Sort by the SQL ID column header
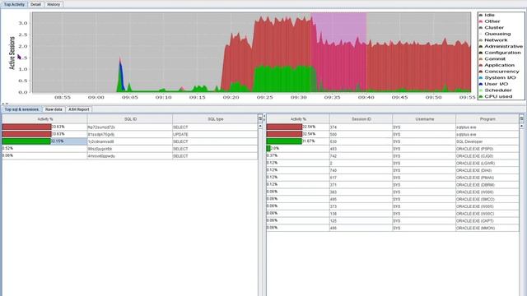 (130, 119)
